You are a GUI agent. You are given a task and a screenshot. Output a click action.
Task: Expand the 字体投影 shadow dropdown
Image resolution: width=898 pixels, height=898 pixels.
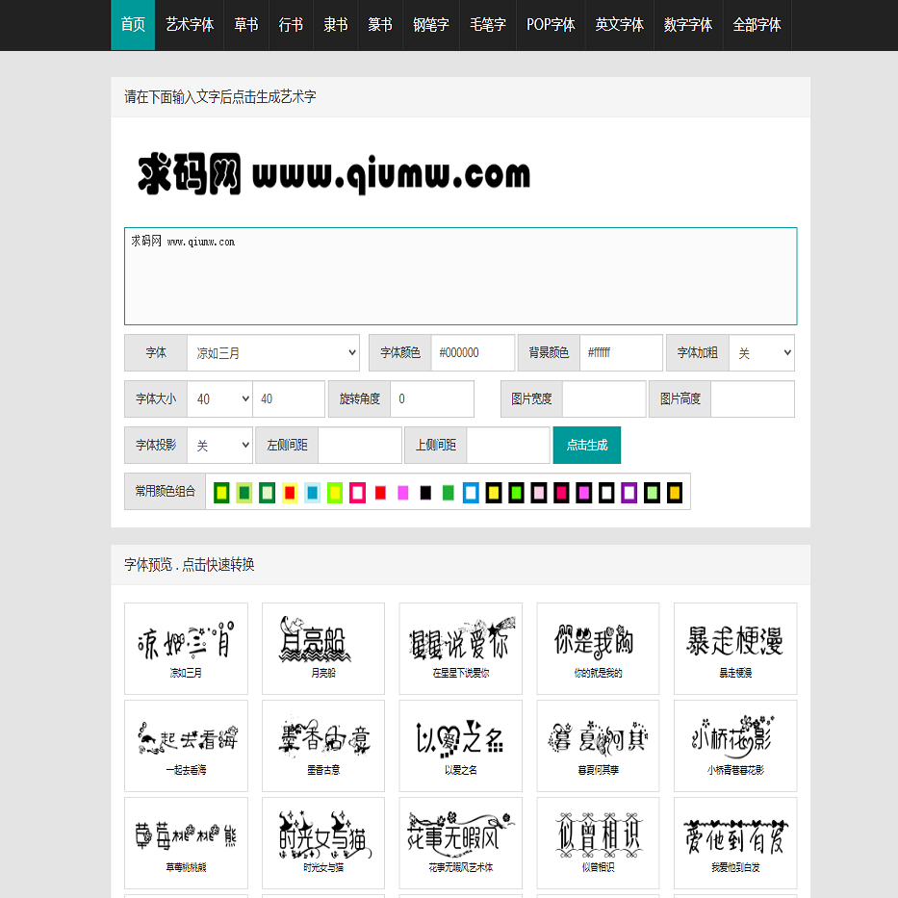[x=219, y=446]
